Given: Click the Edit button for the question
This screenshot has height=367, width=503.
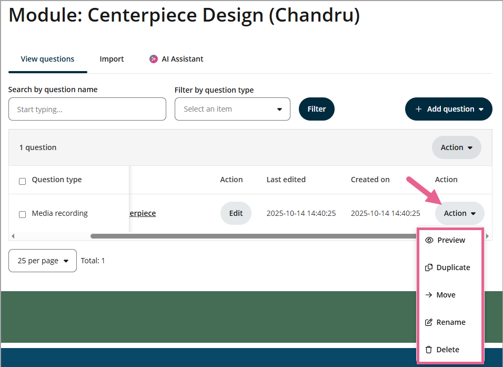Looking at the screenshot, I should [x=236, y=213].
